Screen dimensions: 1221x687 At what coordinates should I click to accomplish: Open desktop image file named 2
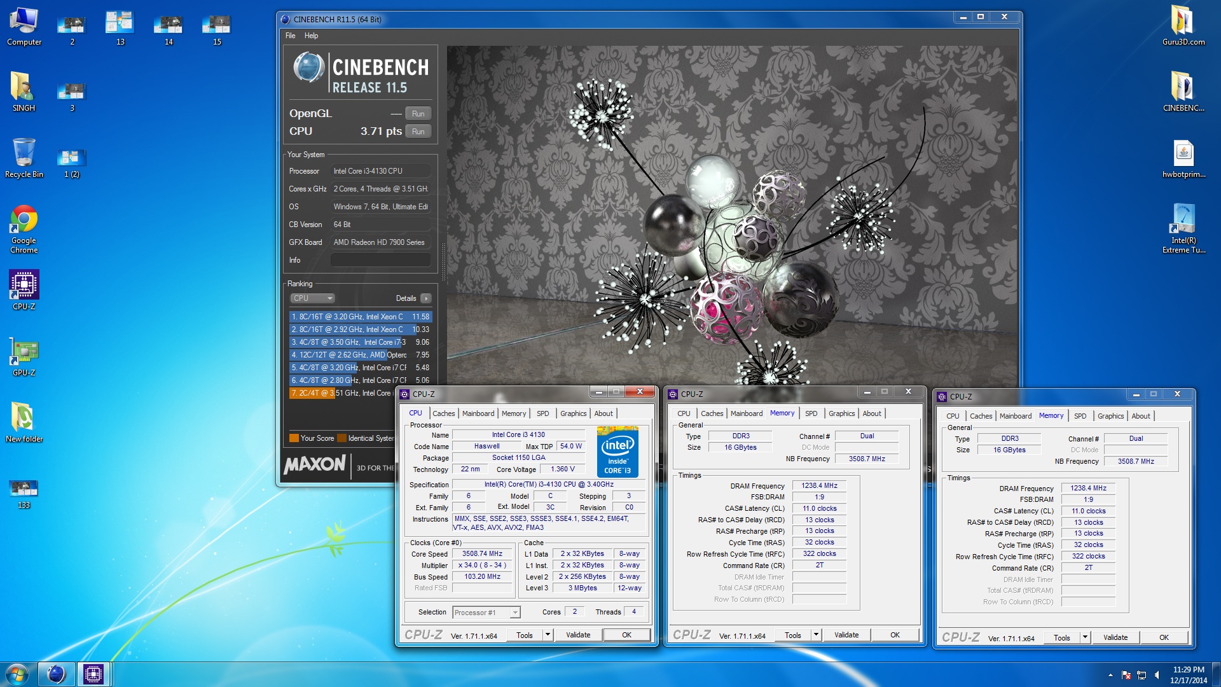pos(72,29)
